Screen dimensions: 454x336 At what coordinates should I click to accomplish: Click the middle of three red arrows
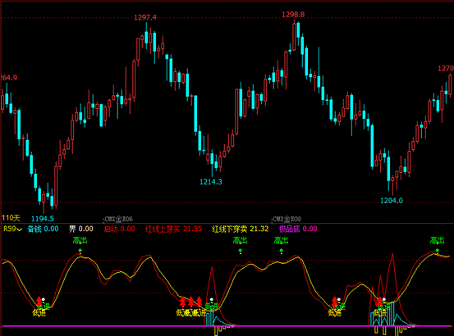tap(190, 301)
